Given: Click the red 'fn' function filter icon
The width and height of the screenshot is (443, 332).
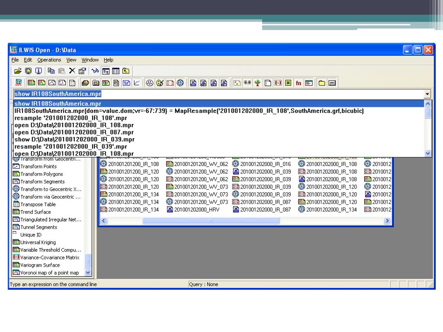Looking at the screenshot, I should point(298,82).
